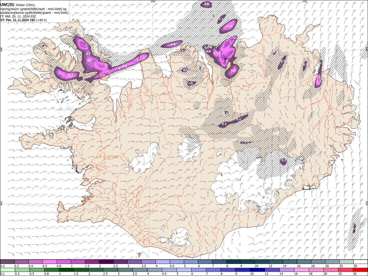Click the 1.8 precipitation value on map
This screenshot has height=276, width=368.
229,41
